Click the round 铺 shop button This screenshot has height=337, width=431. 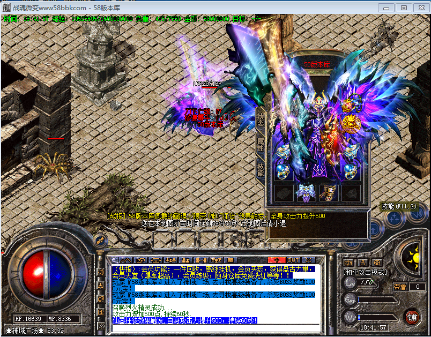pyautogui.click(x=412, y=317)
